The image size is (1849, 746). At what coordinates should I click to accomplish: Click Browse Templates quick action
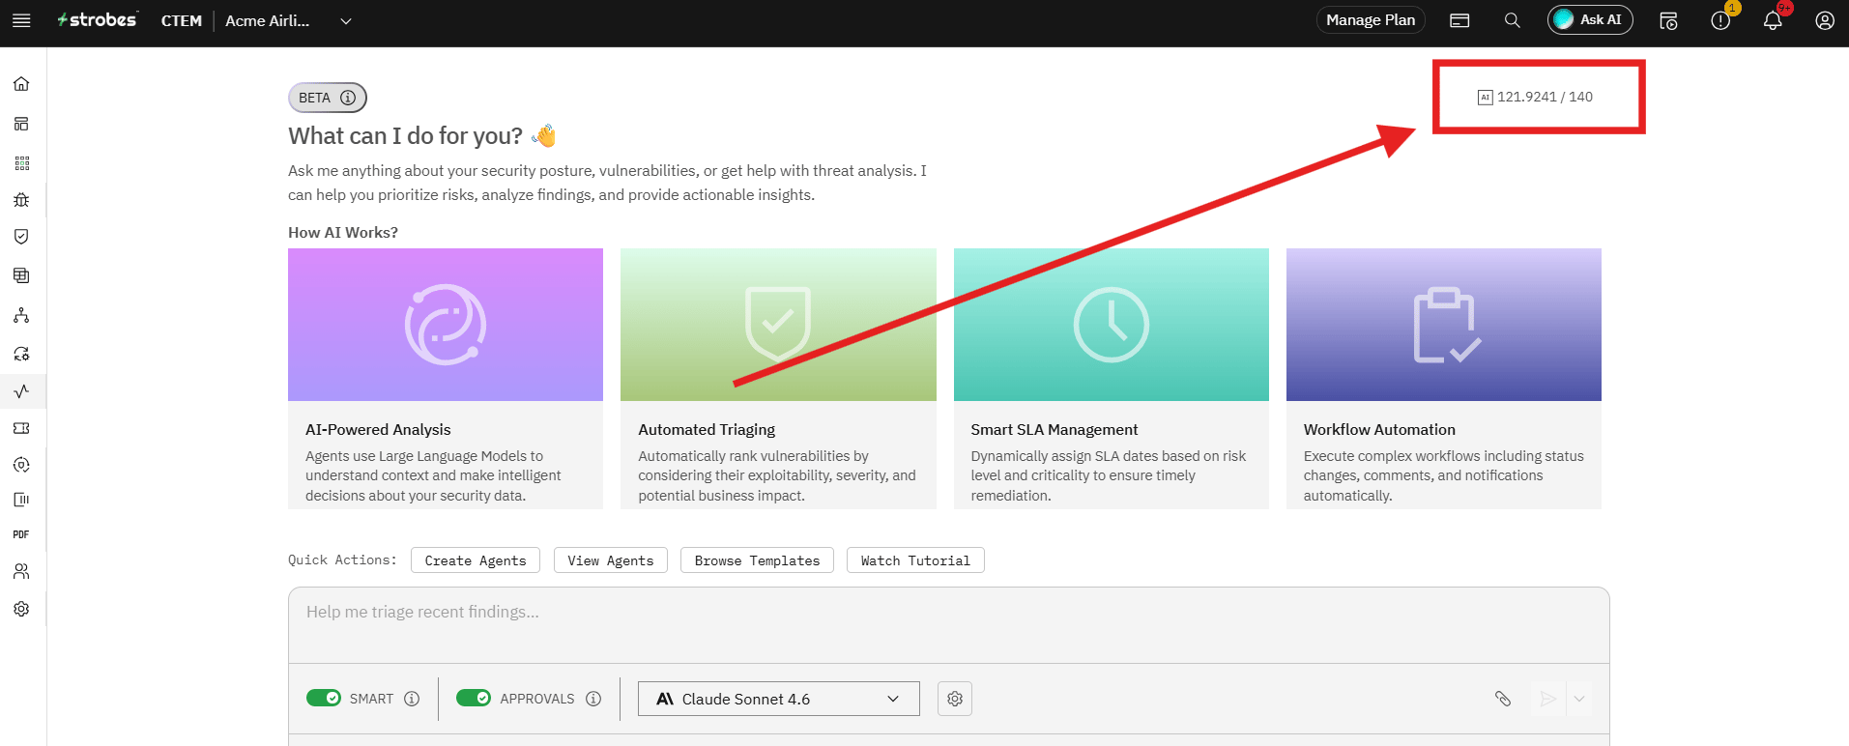click(x=757, y=560)
